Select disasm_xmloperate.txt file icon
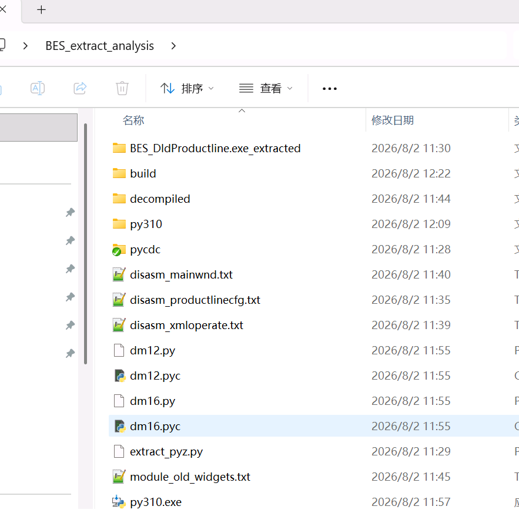The image size is (519, 523). tap(119, 325)
